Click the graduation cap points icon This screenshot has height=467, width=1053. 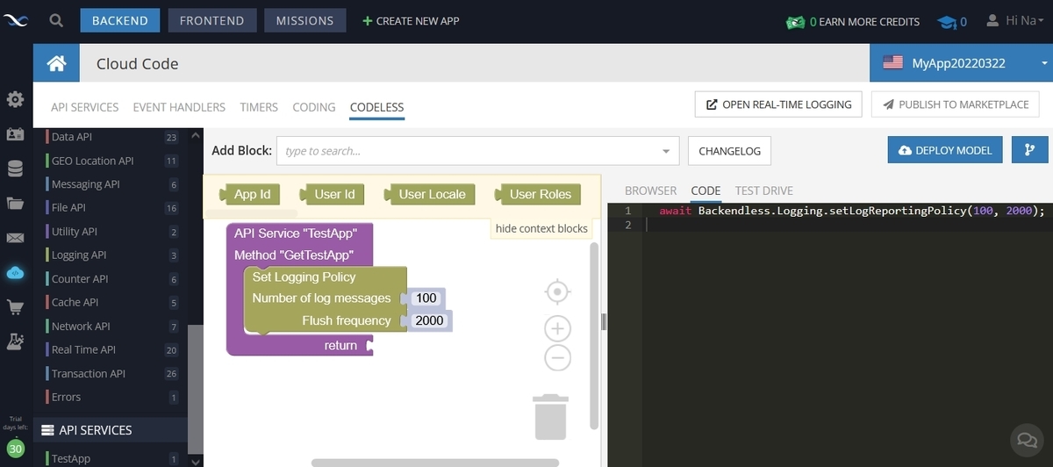pyautogui.click(x=946, y=21)
